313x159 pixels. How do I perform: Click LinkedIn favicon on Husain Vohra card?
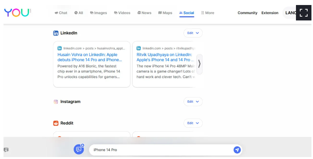[60, 48]
